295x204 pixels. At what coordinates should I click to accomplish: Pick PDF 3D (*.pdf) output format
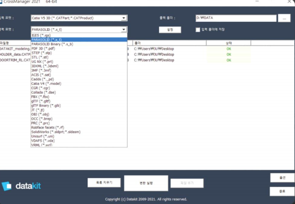[79, 48]
